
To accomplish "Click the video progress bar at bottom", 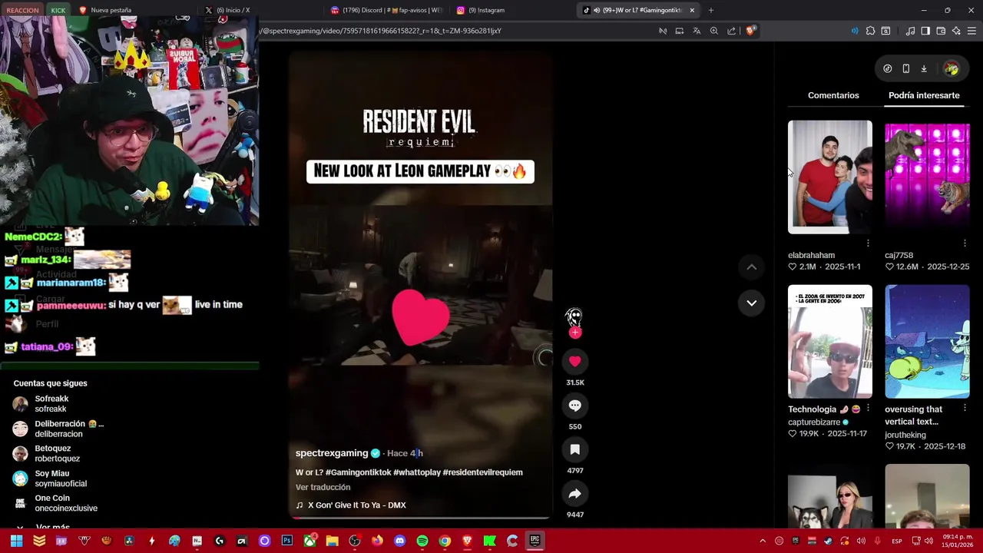I will click(421, 517).
